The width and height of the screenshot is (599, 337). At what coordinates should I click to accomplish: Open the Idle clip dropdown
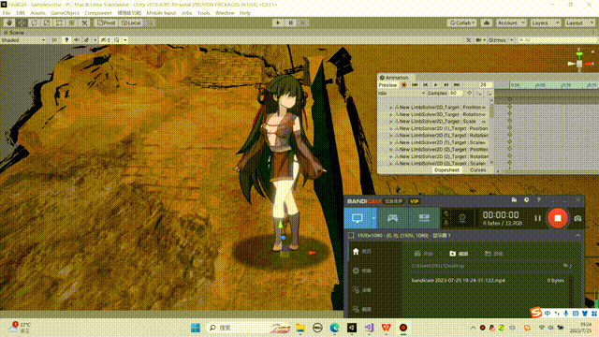[x=402, y=94]
